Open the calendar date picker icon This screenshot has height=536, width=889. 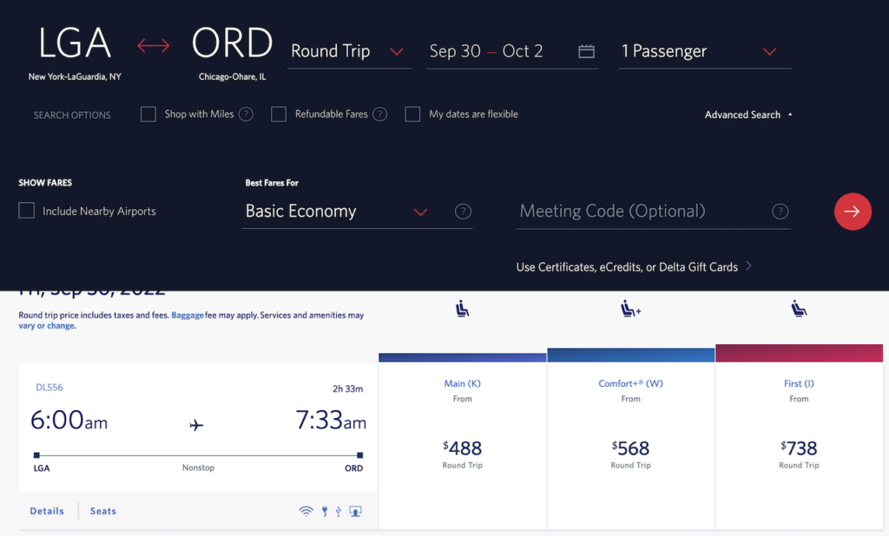pos(586,51)
